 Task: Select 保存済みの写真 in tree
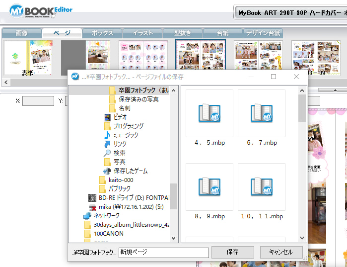(x=139, y=99)
